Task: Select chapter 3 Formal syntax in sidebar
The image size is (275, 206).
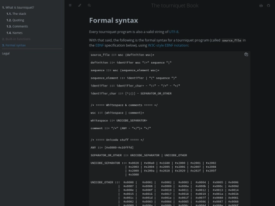Action: tap(14, 45)
